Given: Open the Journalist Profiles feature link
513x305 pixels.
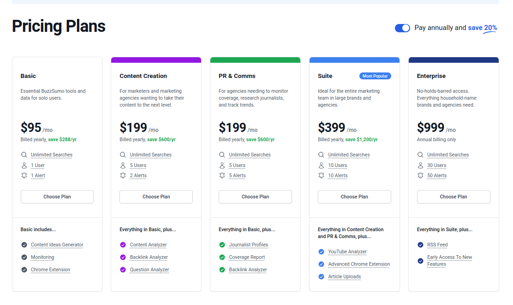Looking at the screenshot, I should coord(248,245).
